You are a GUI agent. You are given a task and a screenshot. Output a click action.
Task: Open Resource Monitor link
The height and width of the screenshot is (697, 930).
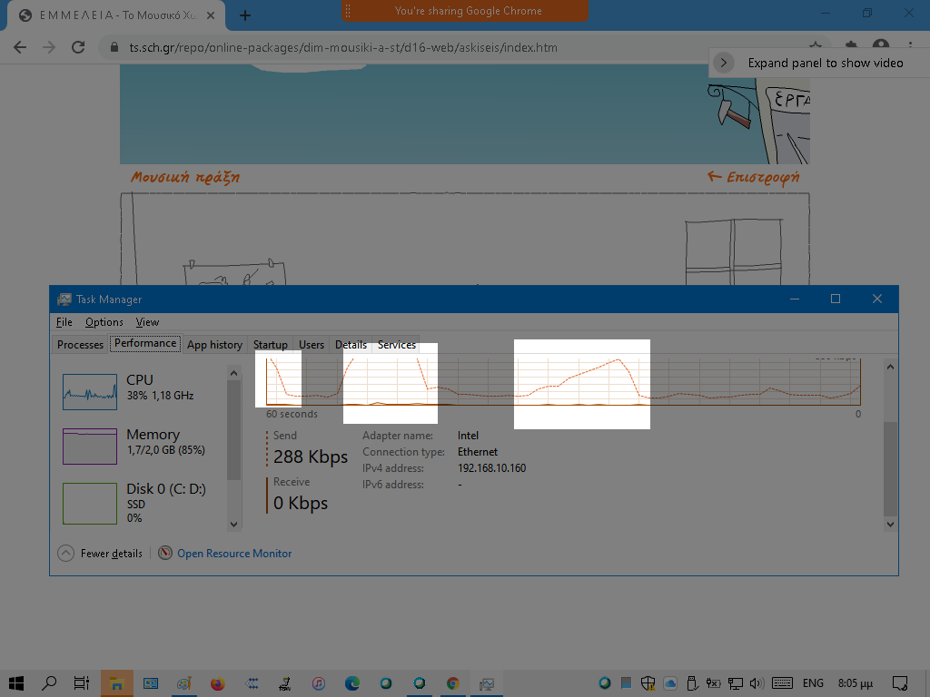233,554
